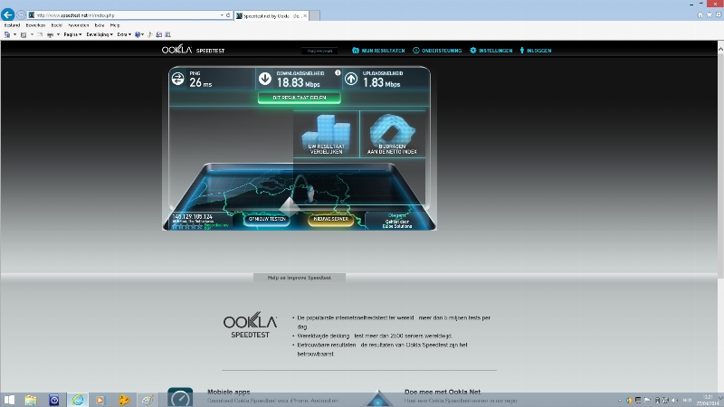This screenshot has height=407, width=724.
Task: Click Nieuwe Server button
Action: click(331, 219)
